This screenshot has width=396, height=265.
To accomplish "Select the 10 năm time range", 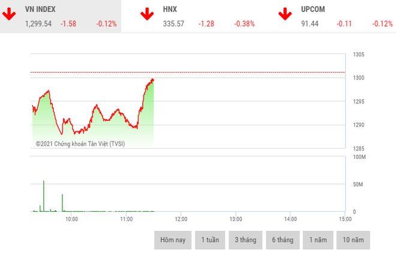I will coord(353,240).
